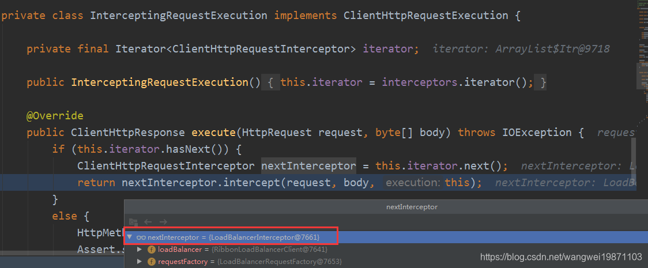Click this.iterator.next() call
Screen dimensions: 648x268
(x=439, y=166)
